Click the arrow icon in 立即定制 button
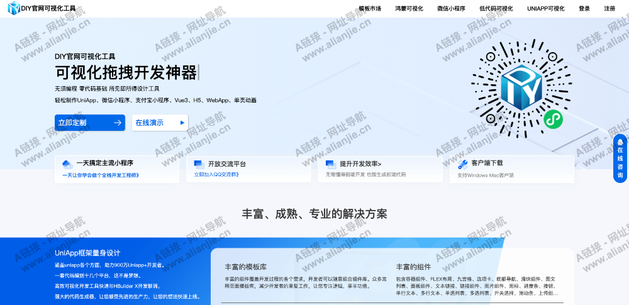 (x=117, y=123)
